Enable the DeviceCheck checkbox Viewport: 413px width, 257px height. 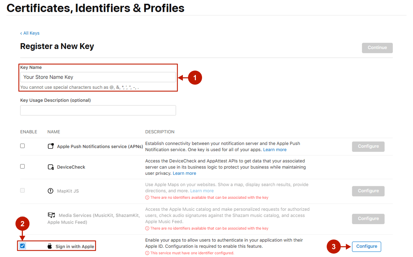[22, 166]
